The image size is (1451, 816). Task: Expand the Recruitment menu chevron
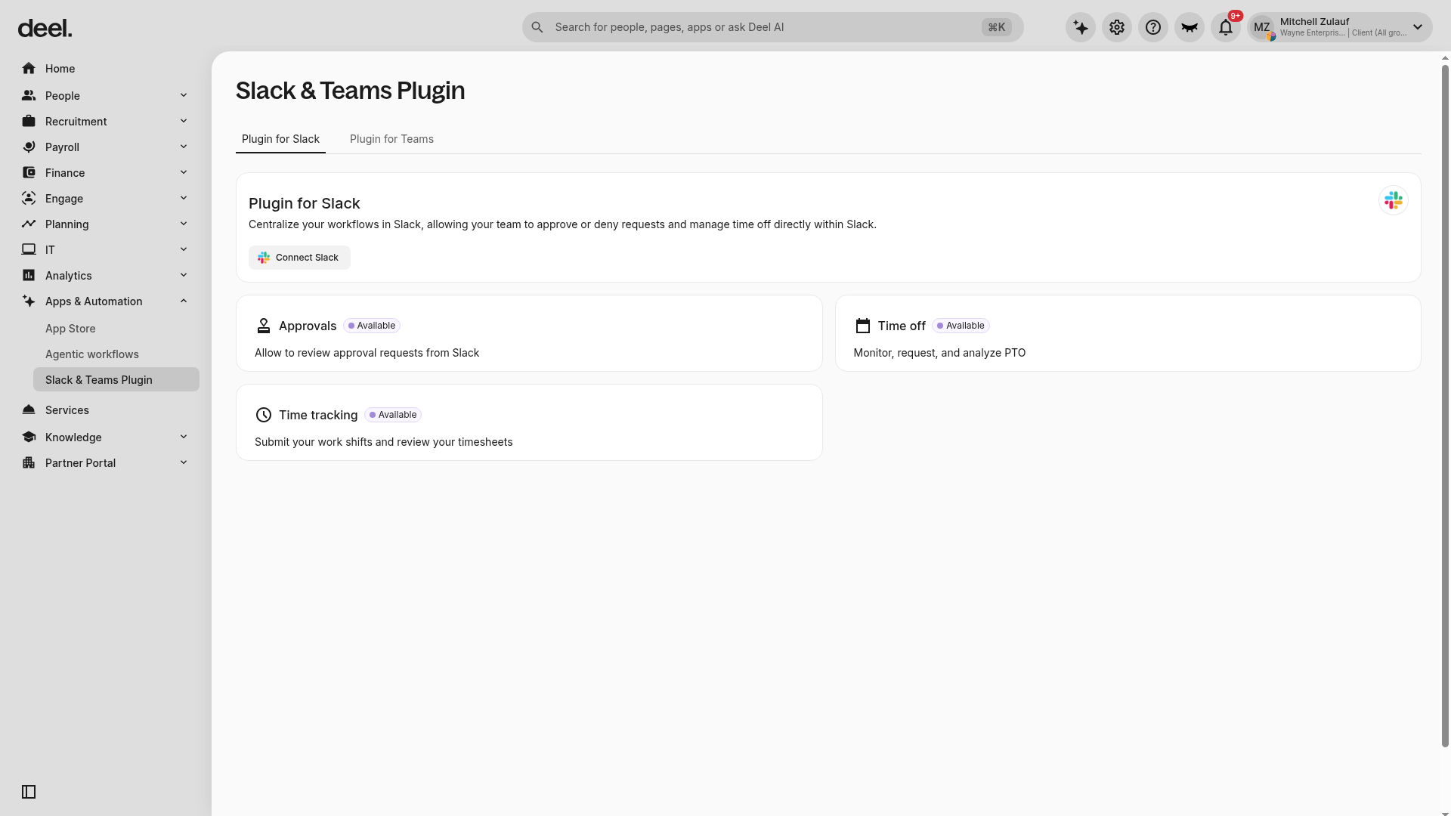point(184,121)
